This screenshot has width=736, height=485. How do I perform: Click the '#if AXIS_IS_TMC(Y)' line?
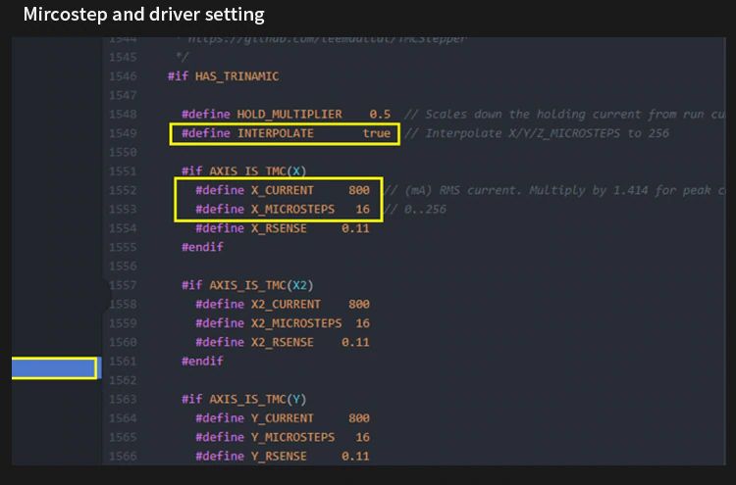point(244,399)
